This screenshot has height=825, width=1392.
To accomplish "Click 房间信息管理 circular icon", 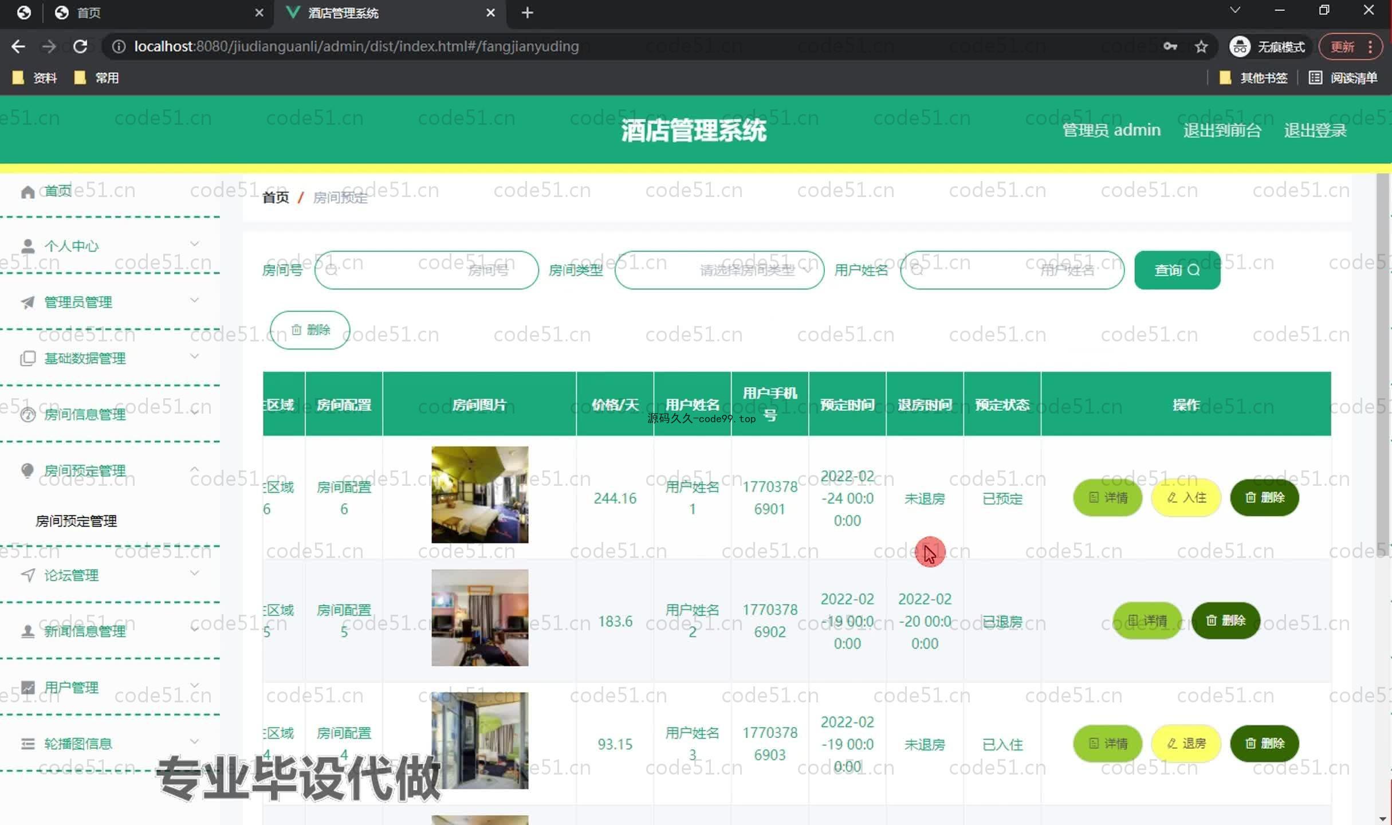I will point(27,415).
